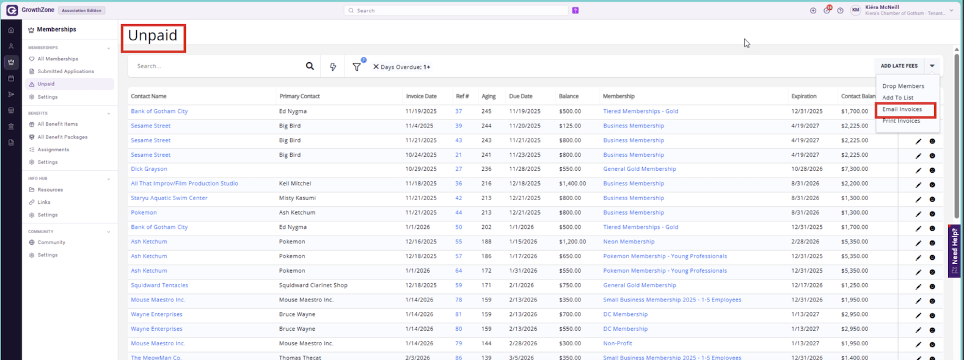The width and height of the screenshot is (964, 360).
Task: Open Neon Membership link
Action: point(629,242)
